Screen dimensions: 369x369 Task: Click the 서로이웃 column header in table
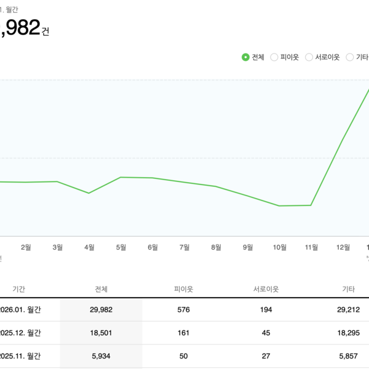pyautogui.click(x=266, y=289)
